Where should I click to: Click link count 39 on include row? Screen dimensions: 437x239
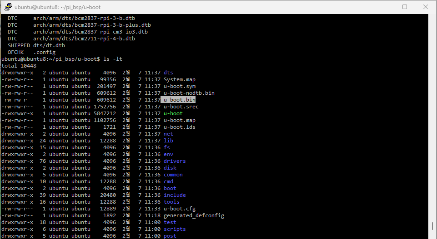pyautogui.click(x=43, y=195)
